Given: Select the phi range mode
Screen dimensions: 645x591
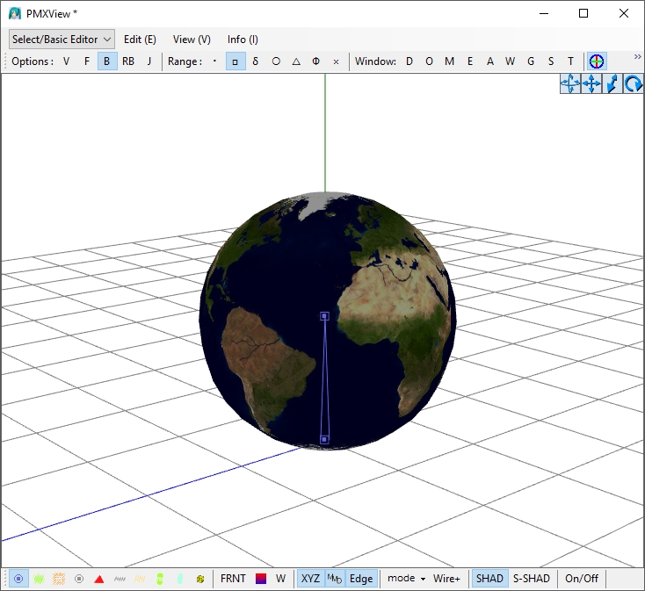Looking at the screenshot, I should (x=316, y=61).
